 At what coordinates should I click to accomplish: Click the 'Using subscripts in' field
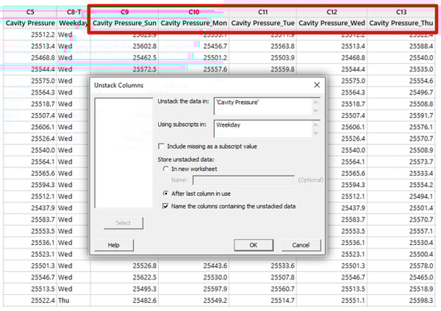pos(262,129)
